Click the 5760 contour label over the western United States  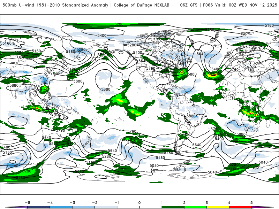tap(151, 68)
